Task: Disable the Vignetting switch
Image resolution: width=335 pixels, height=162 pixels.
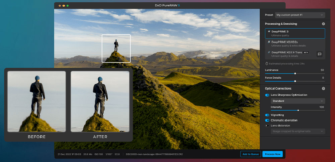Action: pos(267,115)
